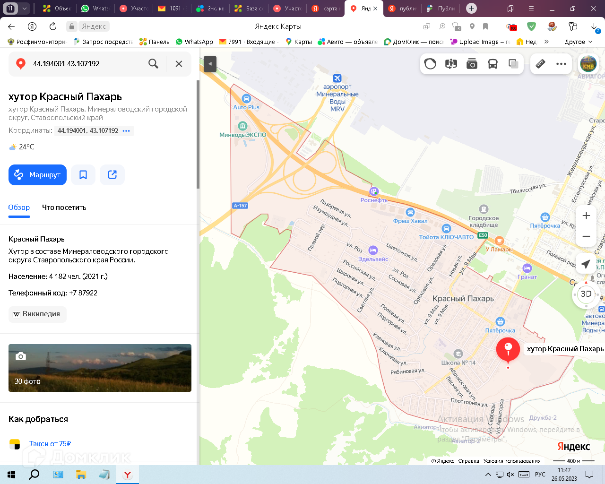The height and width of the screenshot is (484, 605).
Task: Zoom in on the map
Action: [586, 216]
